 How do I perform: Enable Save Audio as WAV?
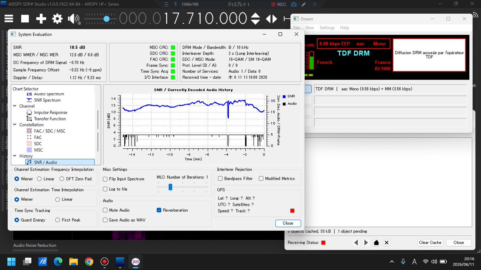click(124, 220)
